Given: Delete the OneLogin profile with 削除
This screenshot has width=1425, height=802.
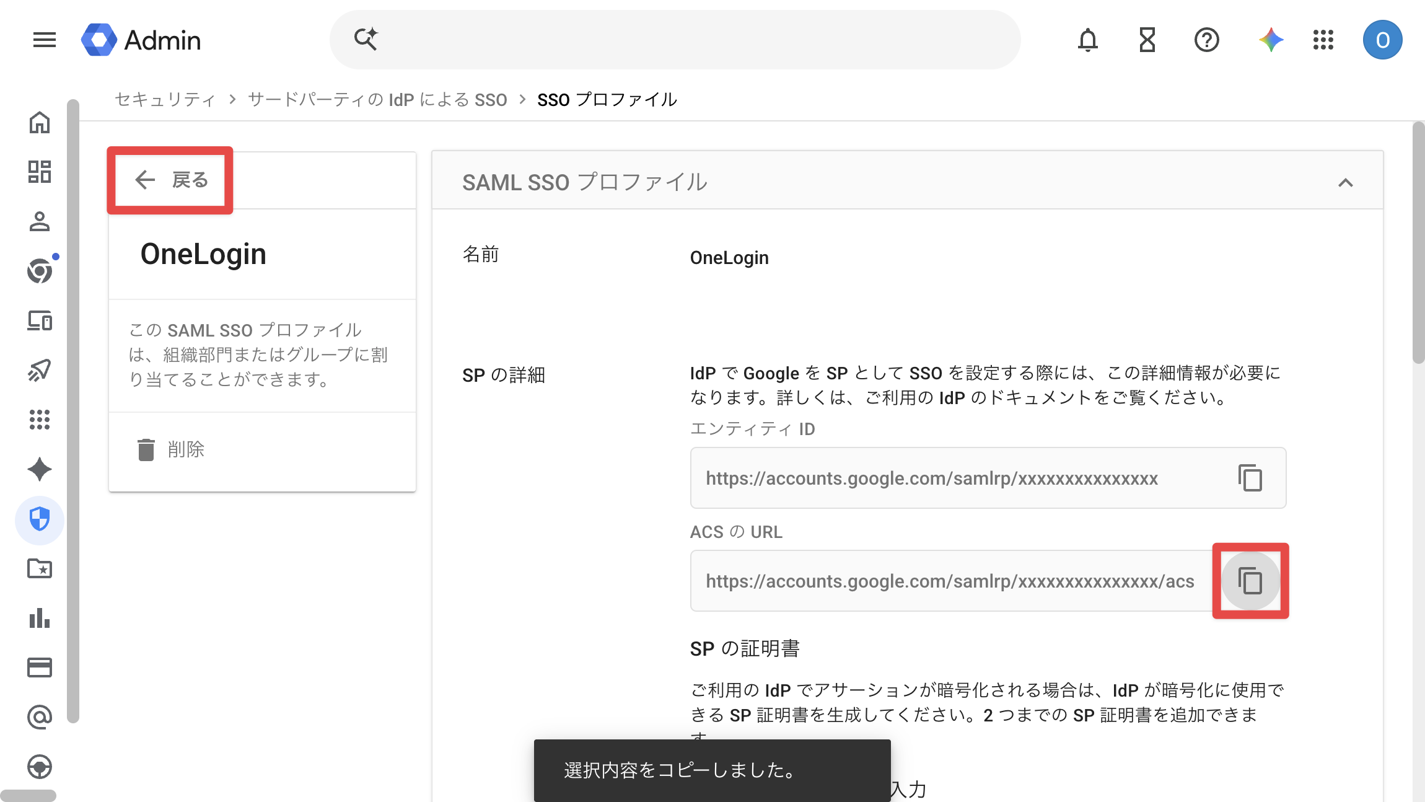Looking at the screenshot, I should 170,449.
